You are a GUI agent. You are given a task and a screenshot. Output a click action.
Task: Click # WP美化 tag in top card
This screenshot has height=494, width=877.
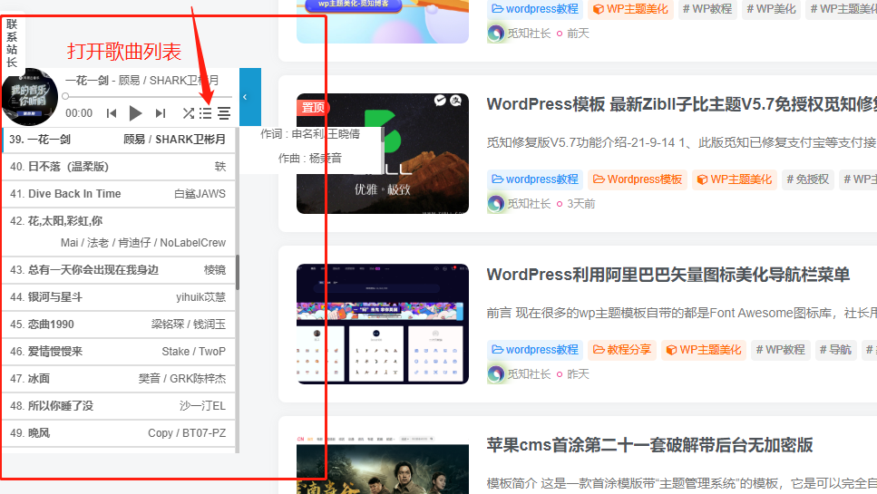pyautogui.click(x=771, y=9)
